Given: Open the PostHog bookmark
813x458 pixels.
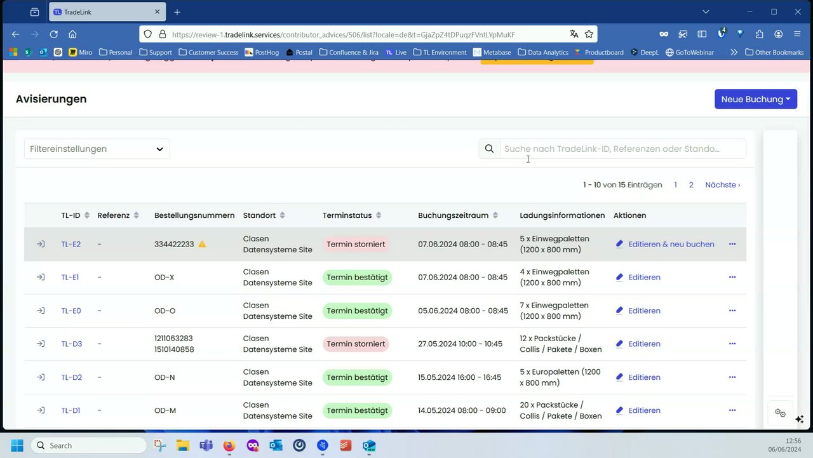Looking at the screenshot, I should 262,52.
